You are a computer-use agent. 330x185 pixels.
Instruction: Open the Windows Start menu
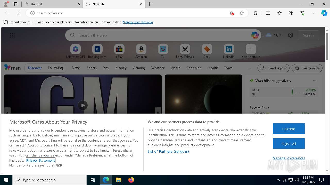tap(6, 180)
